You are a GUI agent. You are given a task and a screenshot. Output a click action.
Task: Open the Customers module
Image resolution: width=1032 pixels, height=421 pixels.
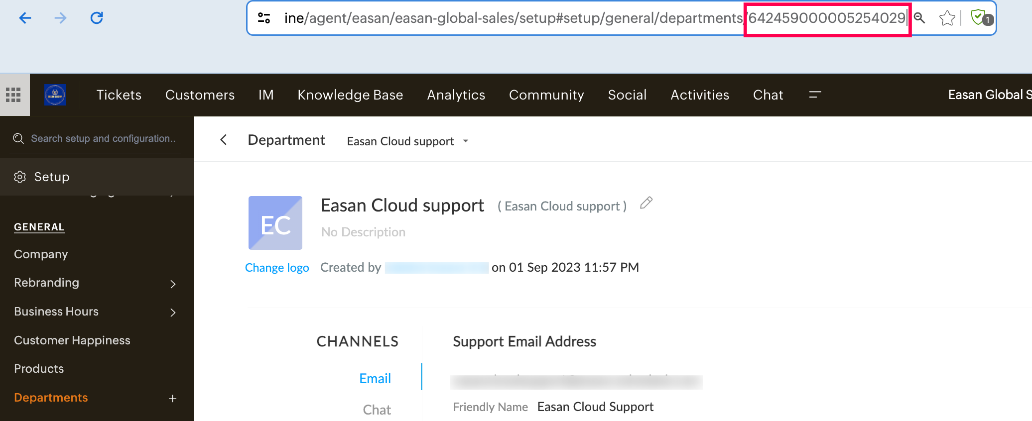tap(200, 95)
